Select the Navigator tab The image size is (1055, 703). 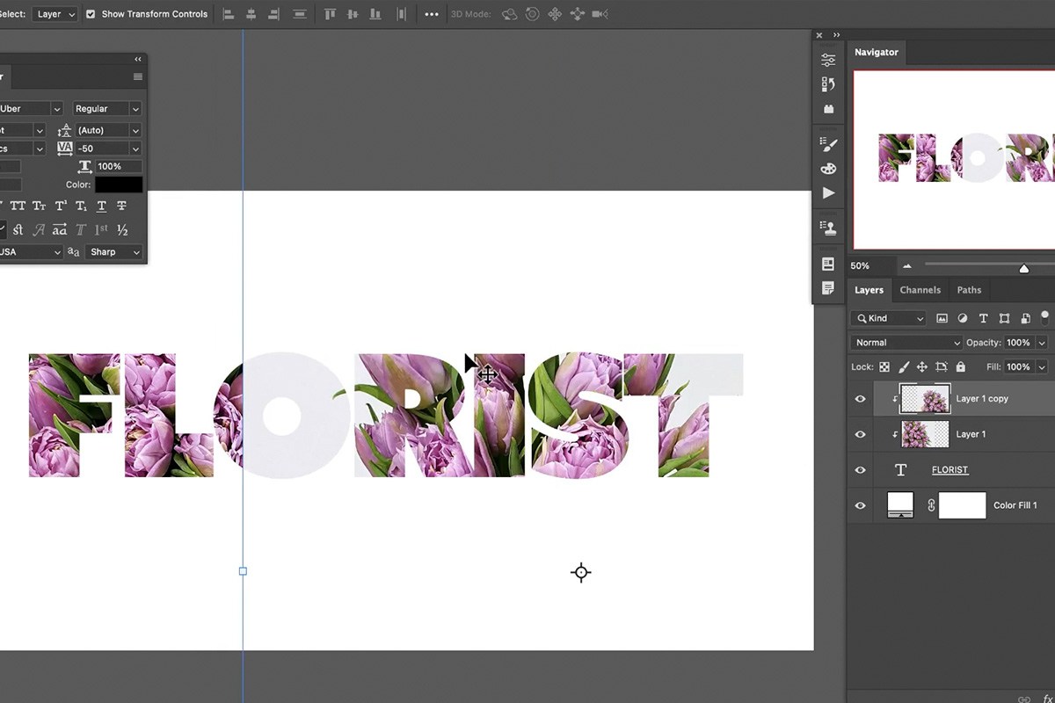pos(877,52)
